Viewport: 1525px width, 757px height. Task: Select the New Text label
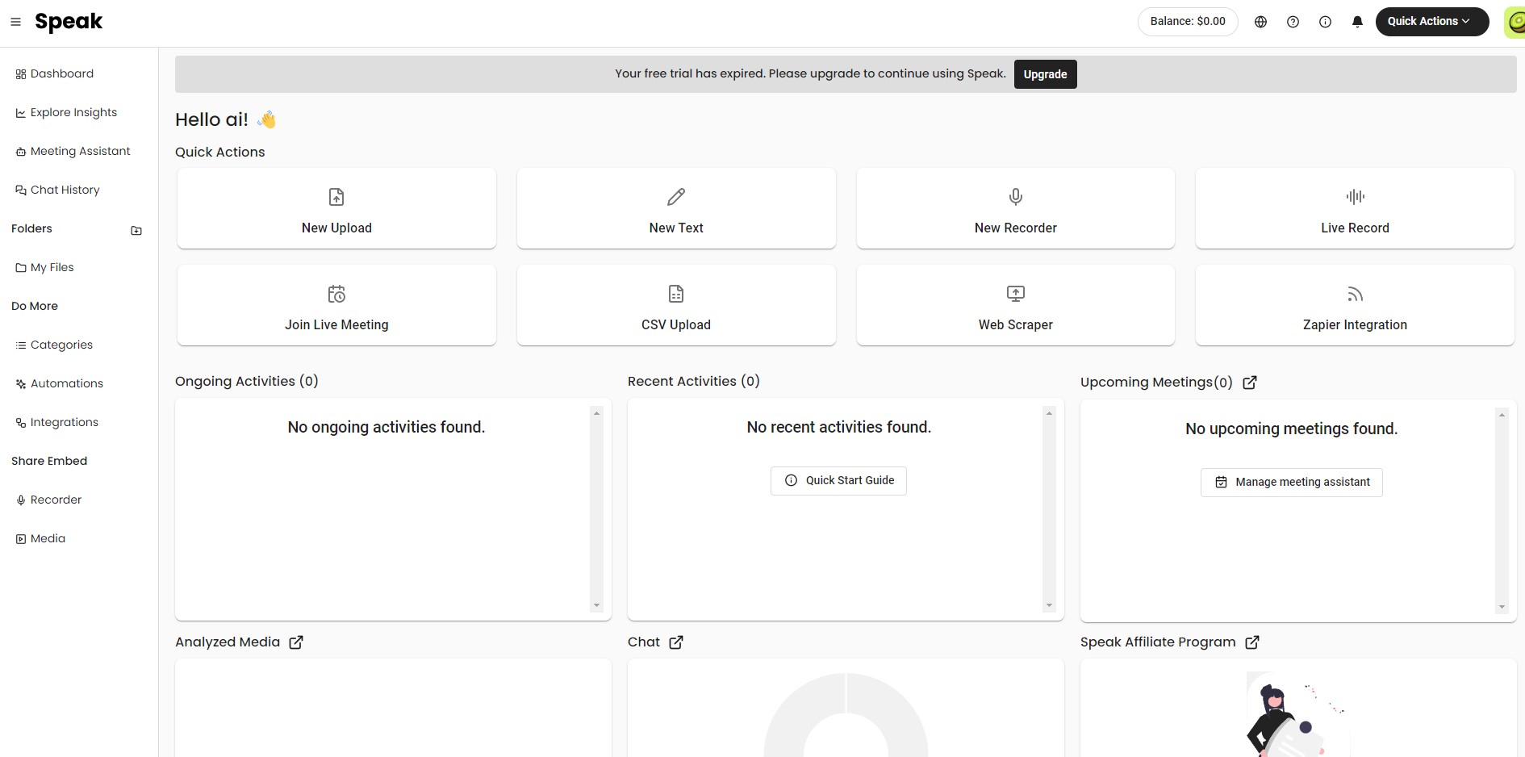tap(676, 228)
